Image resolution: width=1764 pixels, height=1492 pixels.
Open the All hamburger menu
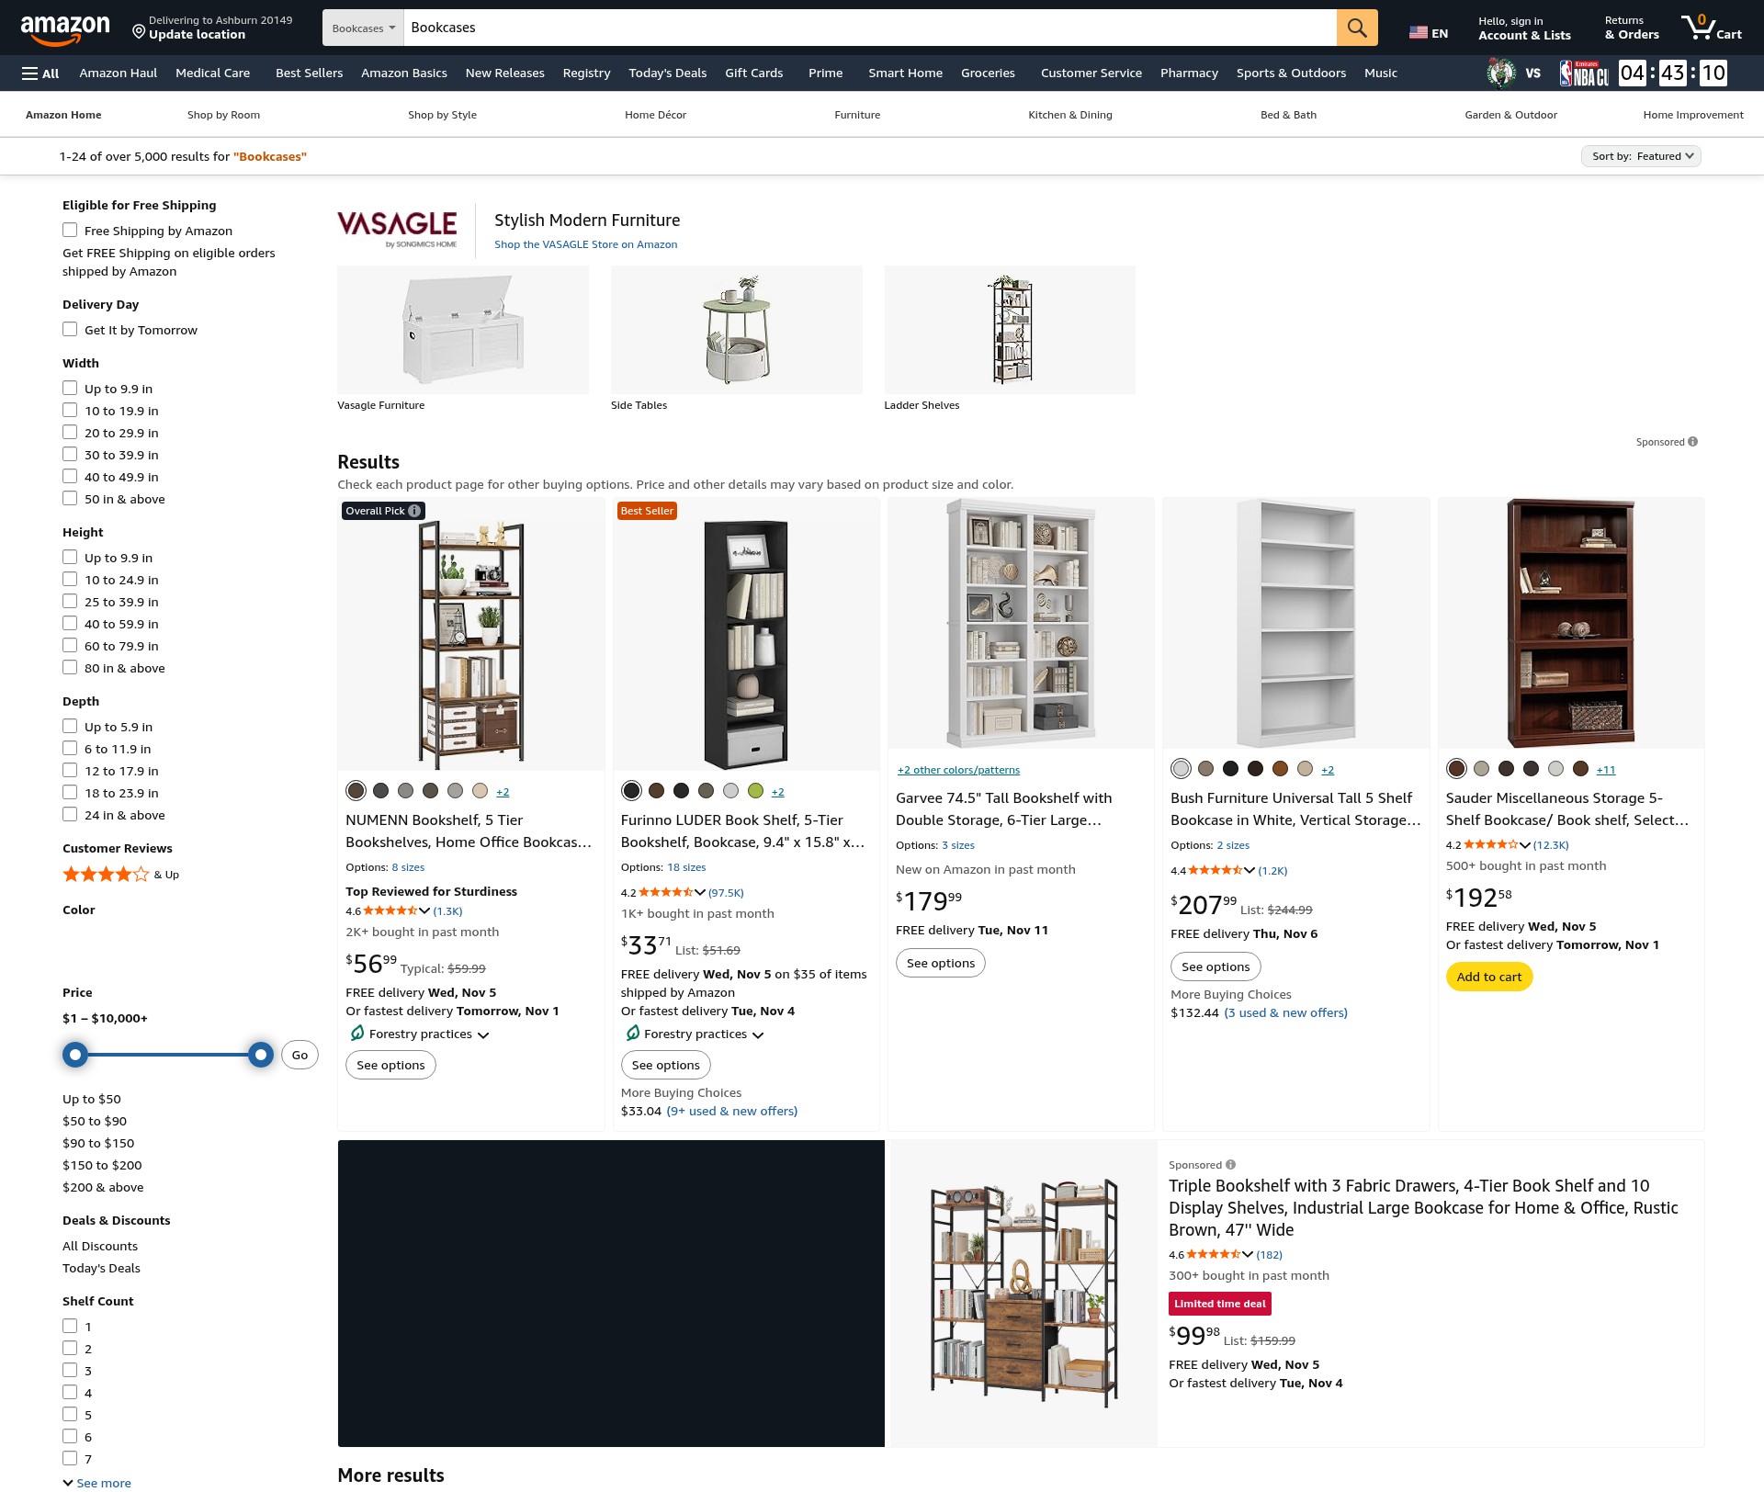40,73
